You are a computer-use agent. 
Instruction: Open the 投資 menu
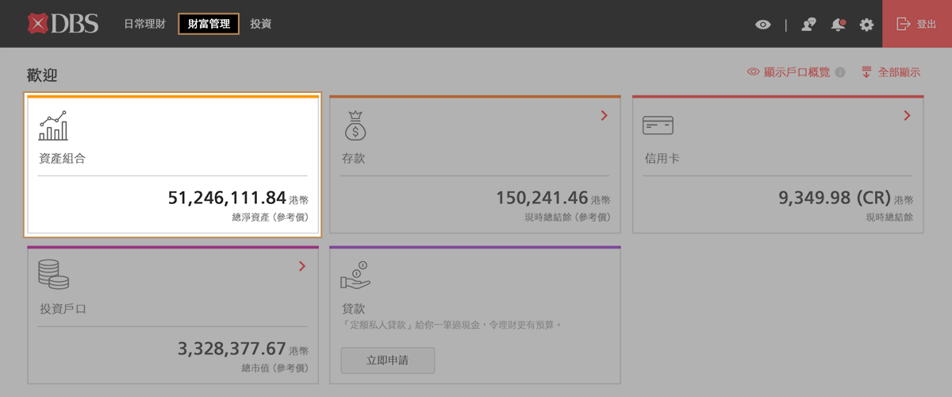point(260,24)
